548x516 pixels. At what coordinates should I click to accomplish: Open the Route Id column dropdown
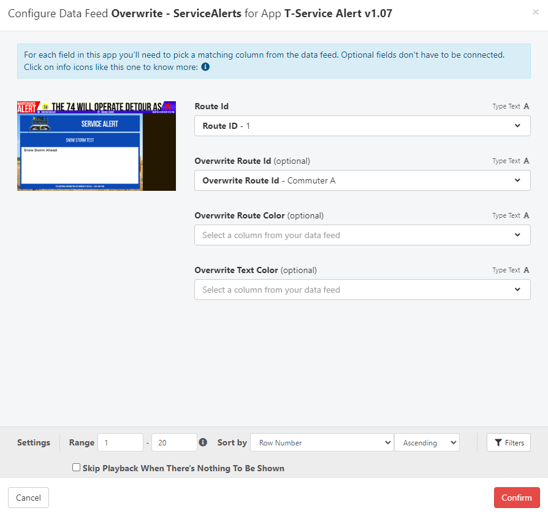point(362,126)
